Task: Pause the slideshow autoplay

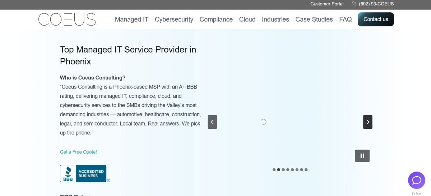Action: pyautogui.click(x=362, y=156)
